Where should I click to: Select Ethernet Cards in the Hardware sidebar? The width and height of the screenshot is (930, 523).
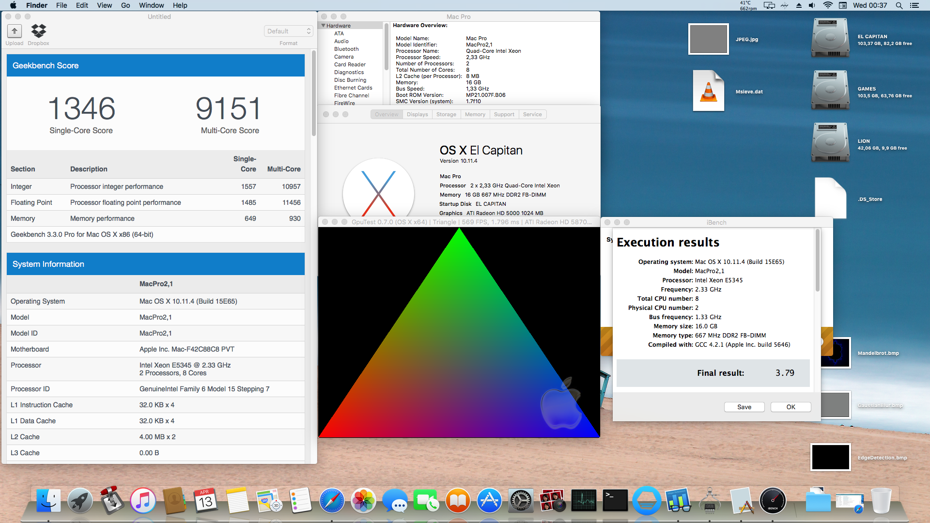tap(353, 88)
